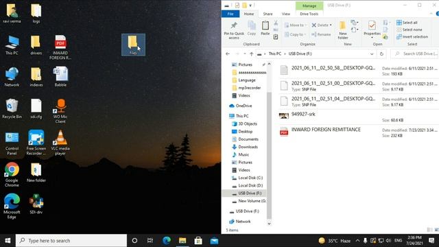The image size is (439, 247).
Task: Select Language folder in navigation pane
Action: pyautogui.click(x=244, y=80)
